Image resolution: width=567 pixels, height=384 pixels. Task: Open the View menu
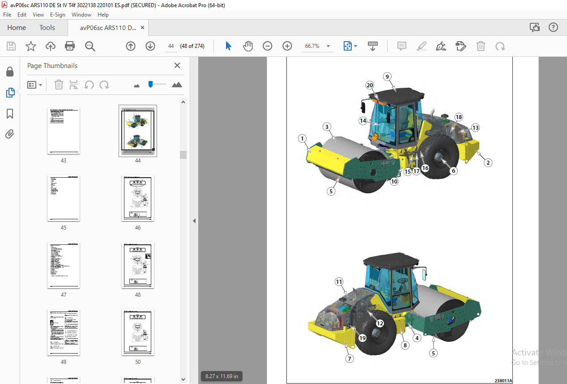pyautogui.click(x=38, y=15)
